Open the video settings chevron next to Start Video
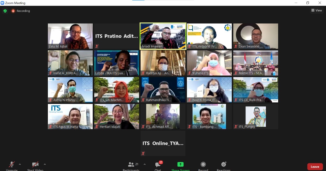 [45, 165]
